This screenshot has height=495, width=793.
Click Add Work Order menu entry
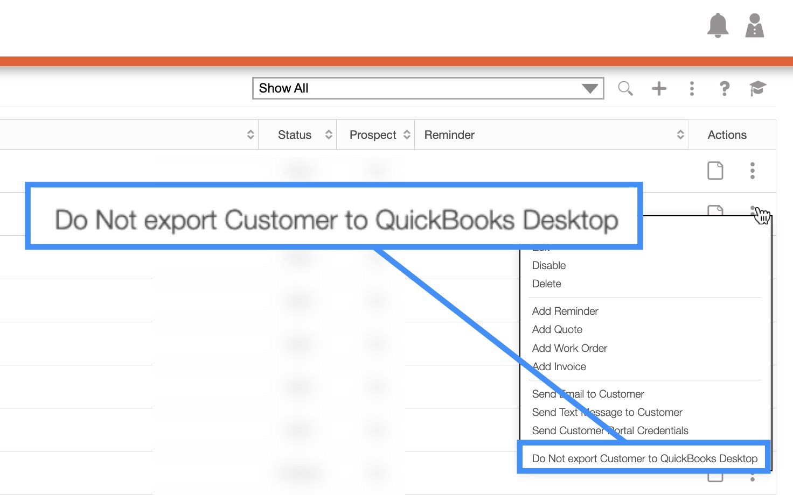[569, 348]
